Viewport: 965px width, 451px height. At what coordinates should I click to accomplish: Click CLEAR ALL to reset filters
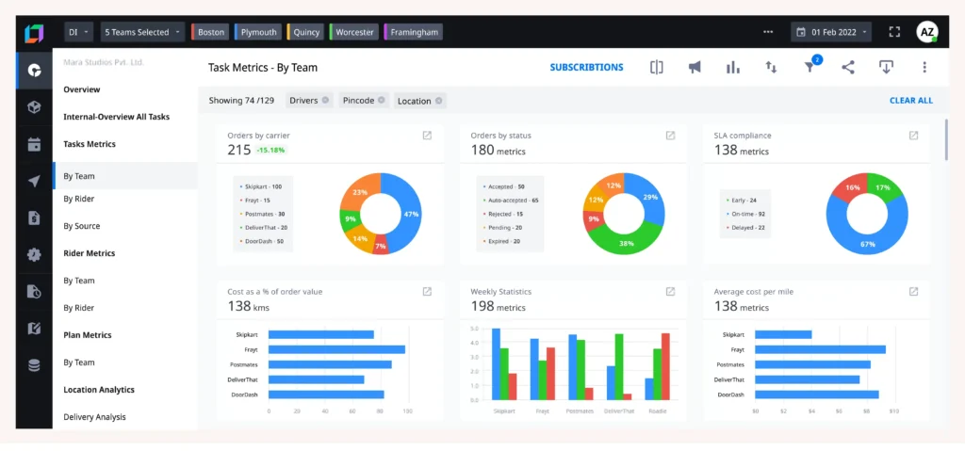pyautogui.click(x=910, y=101)
